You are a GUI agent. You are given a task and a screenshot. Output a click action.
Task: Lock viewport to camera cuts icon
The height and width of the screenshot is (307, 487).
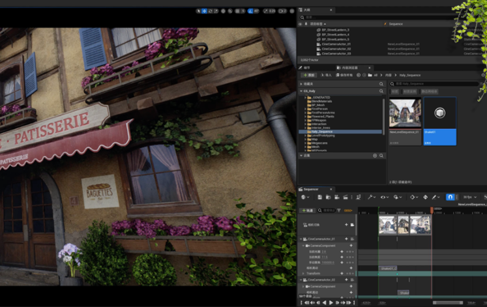point(352,225)
